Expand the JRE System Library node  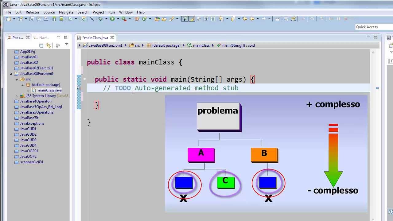click(x=17, y=96)
